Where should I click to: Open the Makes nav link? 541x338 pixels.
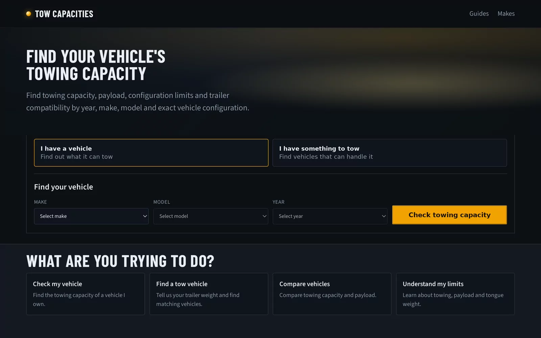coord(506,14)
